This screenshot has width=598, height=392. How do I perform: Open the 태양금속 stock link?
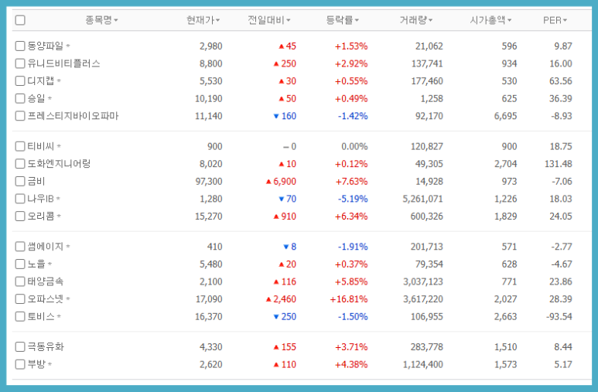click(46, 281)
